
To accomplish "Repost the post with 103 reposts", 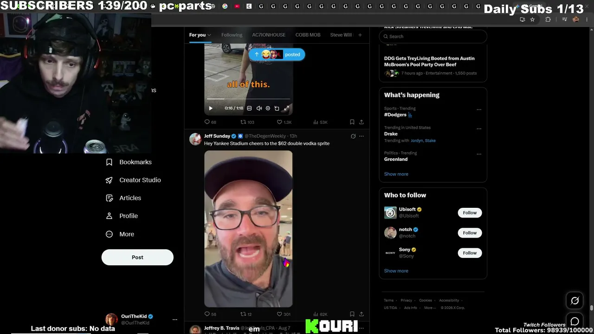I will click(x=247, y=122).
